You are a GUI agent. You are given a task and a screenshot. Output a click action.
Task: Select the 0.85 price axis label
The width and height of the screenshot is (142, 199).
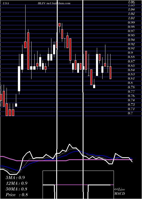coord(131,66)
